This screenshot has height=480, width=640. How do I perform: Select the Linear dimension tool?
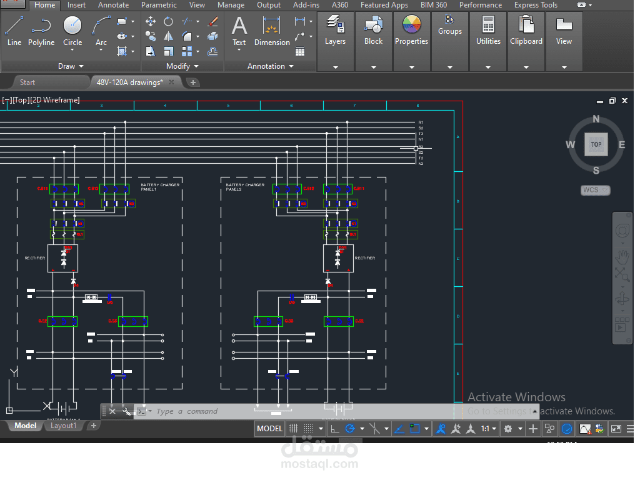(x=300, y=21)
